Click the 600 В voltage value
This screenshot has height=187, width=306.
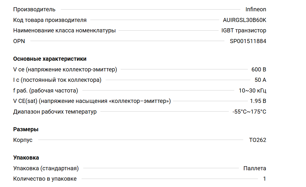[x=259, y=69]
